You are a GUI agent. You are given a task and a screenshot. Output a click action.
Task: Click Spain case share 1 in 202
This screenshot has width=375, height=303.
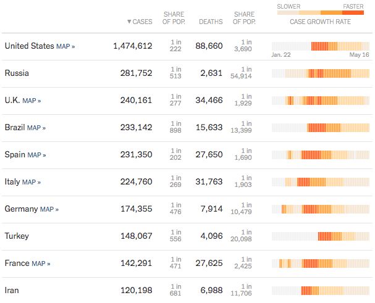pos(175,154)
